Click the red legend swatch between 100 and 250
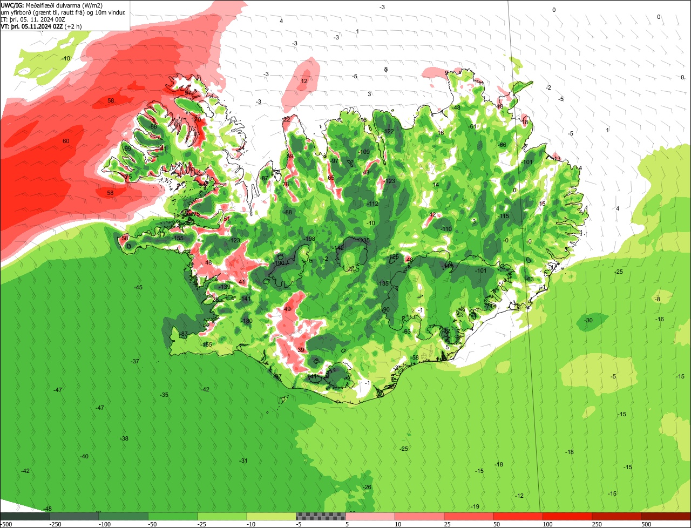Viewport: 691px width, 528px height. [567, 517]
